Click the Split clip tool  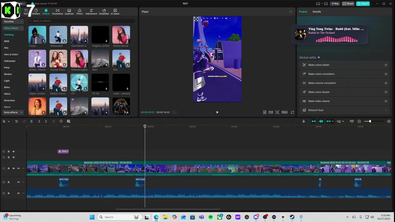[31, 121]
